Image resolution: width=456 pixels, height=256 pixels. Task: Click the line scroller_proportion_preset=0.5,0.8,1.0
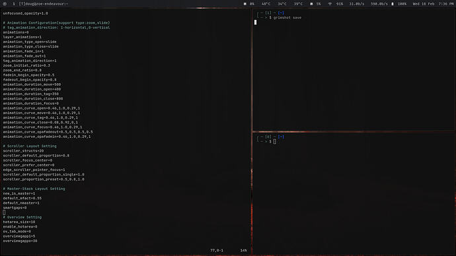(44, 179)
